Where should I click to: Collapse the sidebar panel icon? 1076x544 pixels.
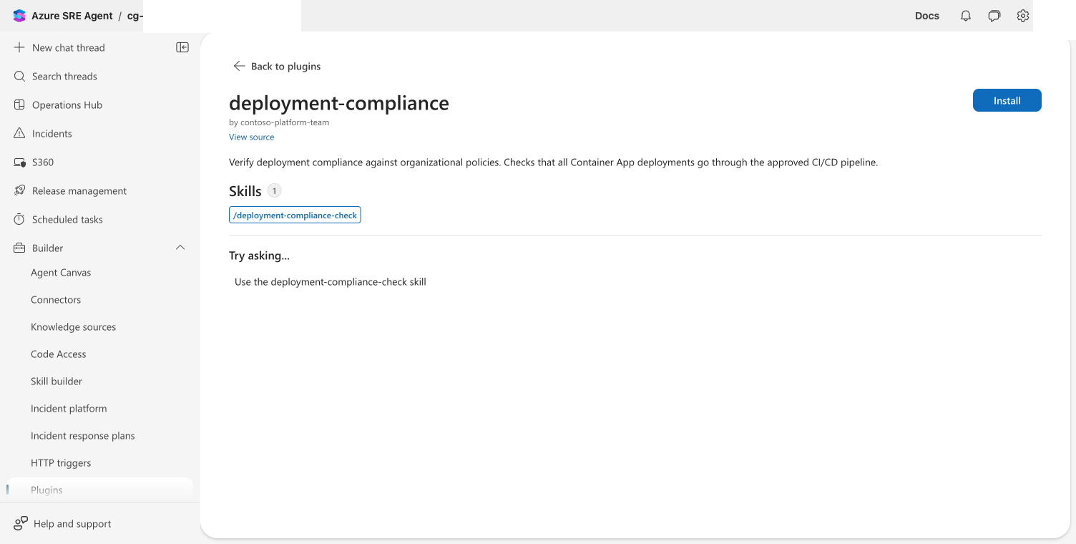click(182, 47)
